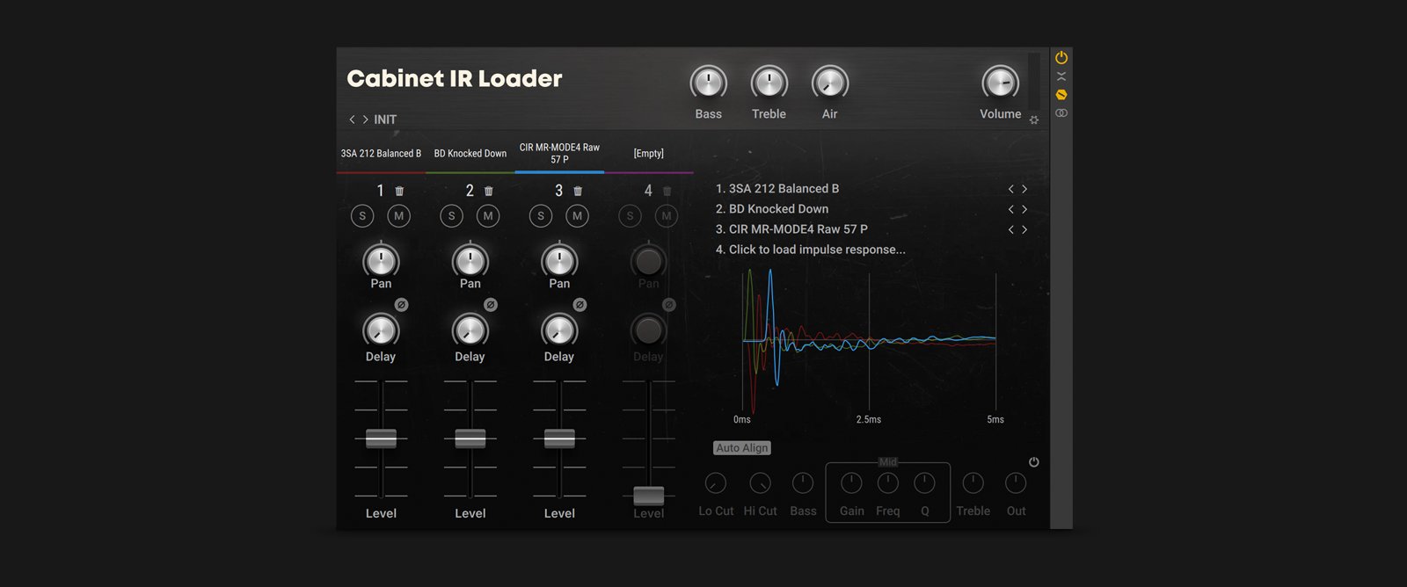Click the EQ Bass knob at bottom

pos(803,483)
